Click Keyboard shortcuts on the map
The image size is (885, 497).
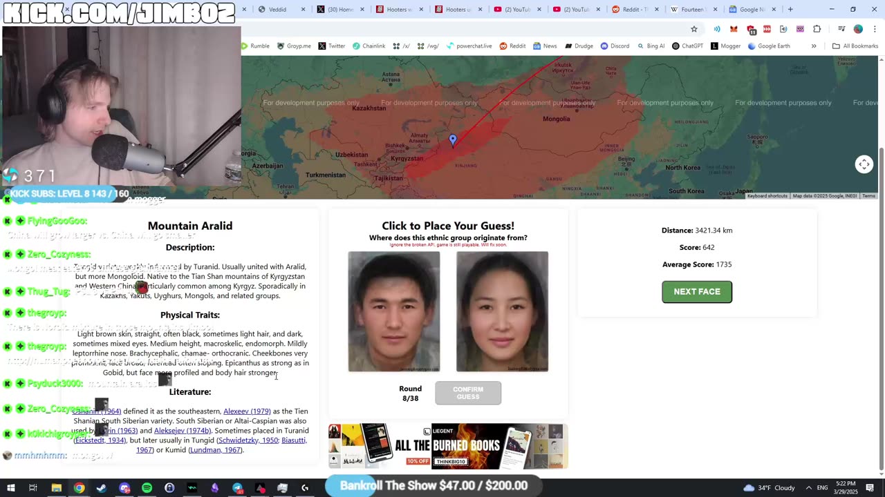click(x=767, y=196)
